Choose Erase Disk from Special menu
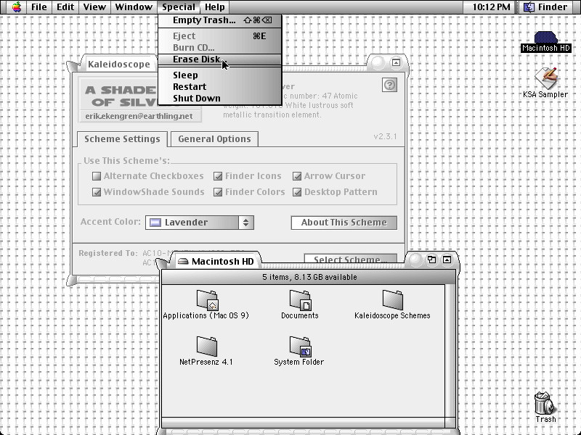Viewport: 581px width, 435px height. [220, 59]
